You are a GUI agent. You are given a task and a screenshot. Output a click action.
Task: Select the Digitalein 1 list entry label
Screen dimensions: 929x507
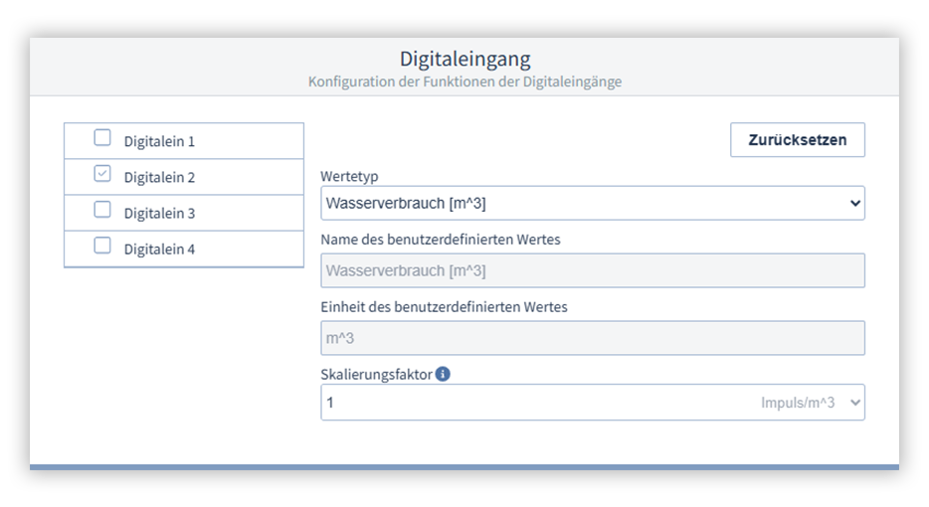(x=159, y=141)
